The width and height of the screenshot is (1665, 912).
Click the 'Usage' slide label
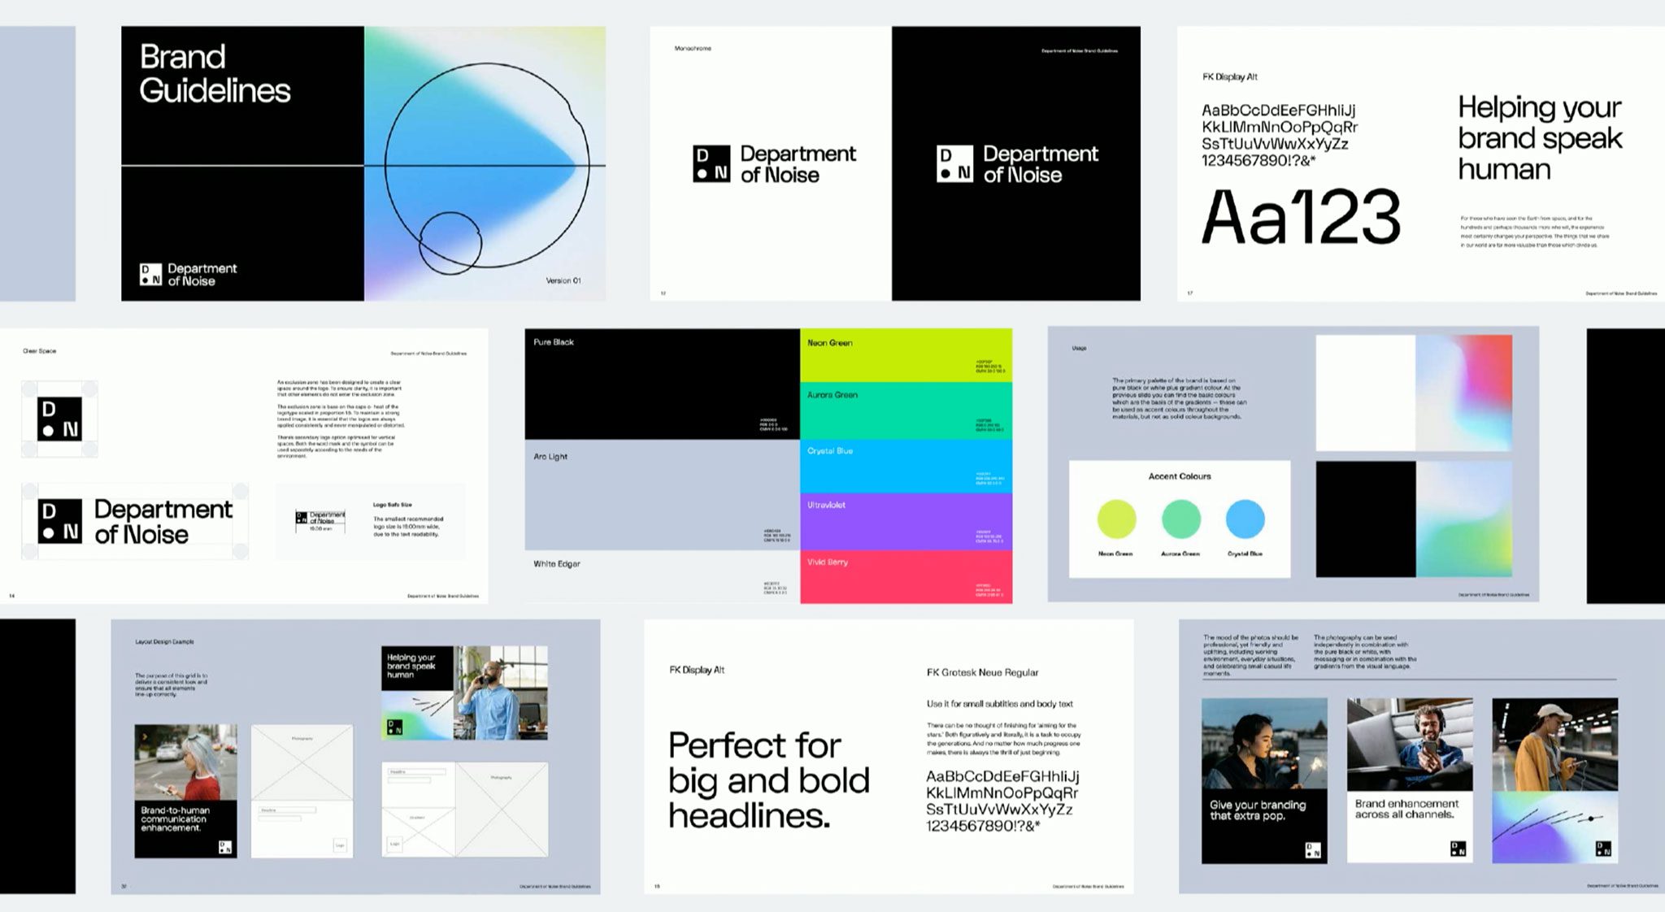(1079, 348)
